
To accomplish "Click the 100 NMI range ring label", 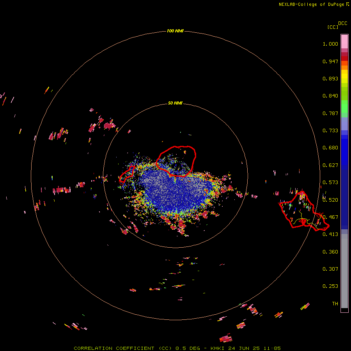I will click(175, 31).
